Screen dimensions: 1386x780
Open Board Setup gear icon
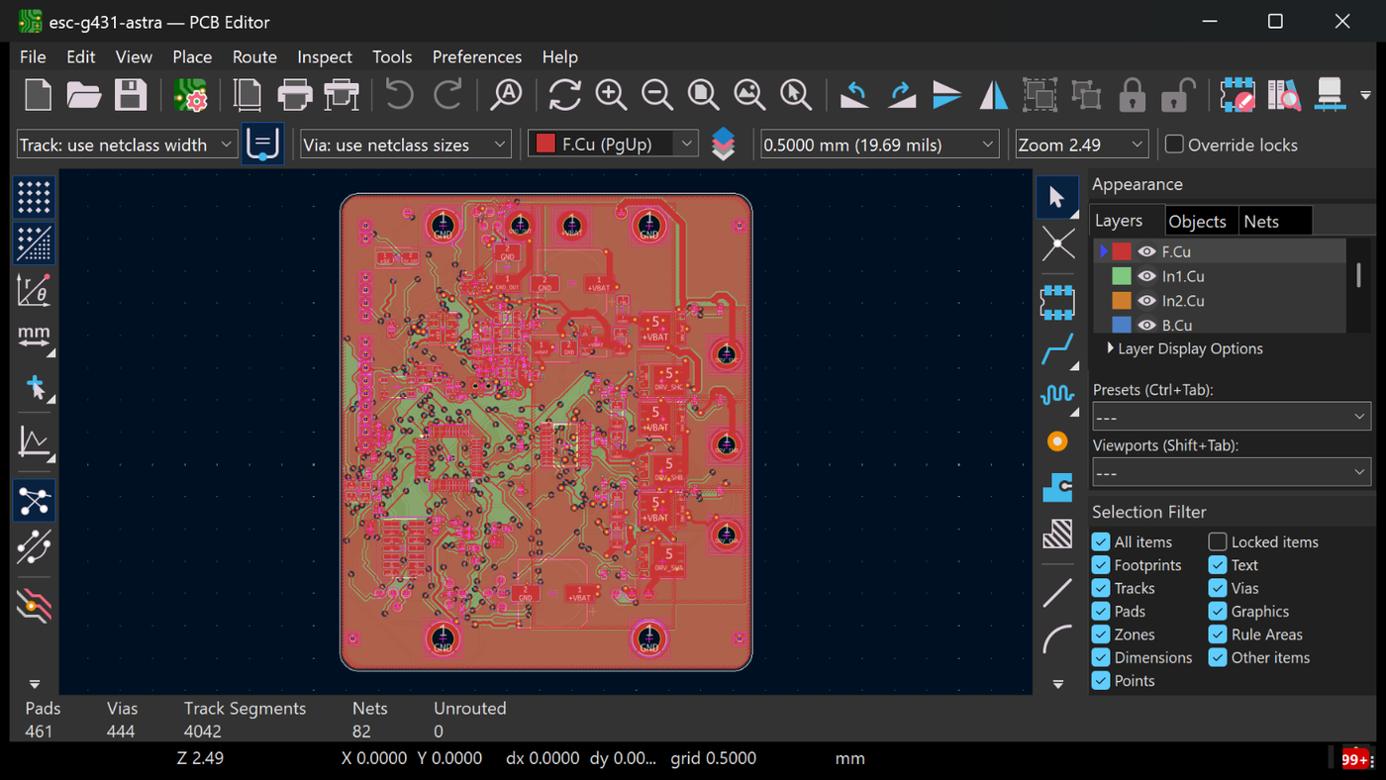[190, 95]
